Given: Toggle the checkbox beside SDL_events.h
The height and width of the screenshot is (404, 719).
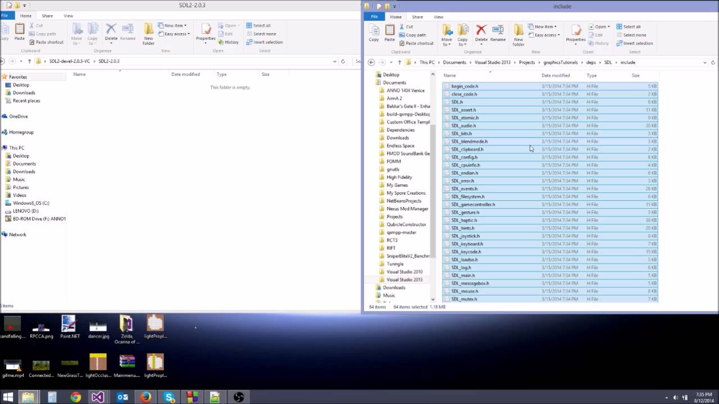Looking at the screenshot, I should click(x=447, y=189).
